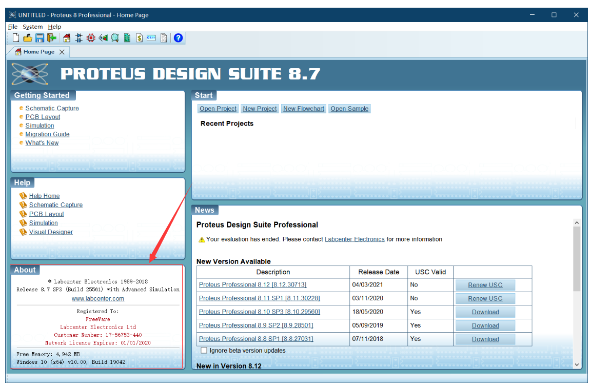Click the New Project button
This screenshot has height=389, width=590.
[260, 109]
